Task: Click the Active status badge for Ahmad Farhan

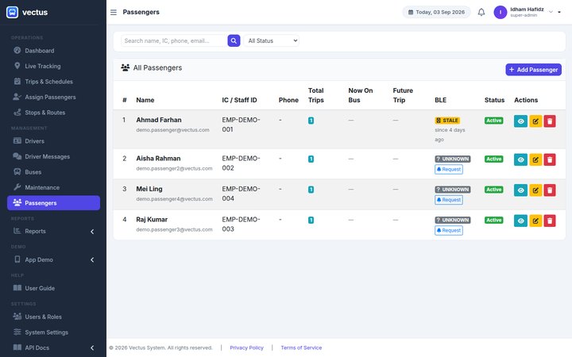Action: [x=494, y=121]
